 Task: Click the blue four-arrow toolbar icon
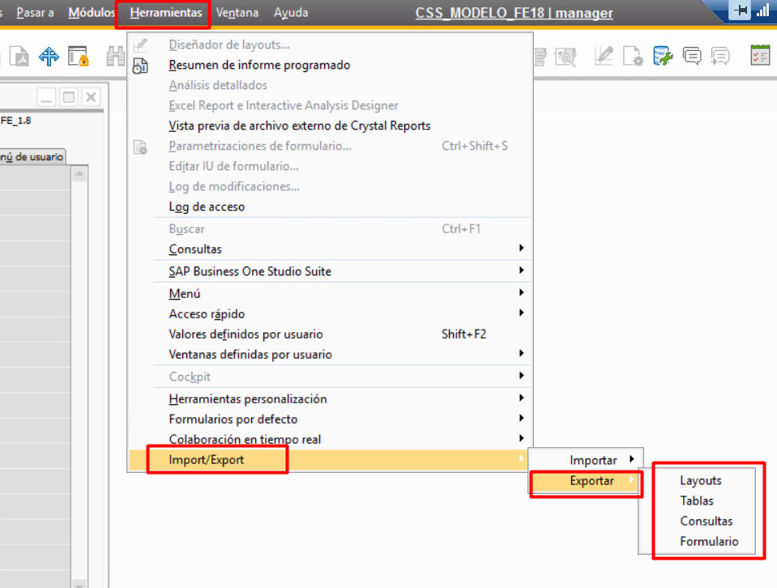49,57
